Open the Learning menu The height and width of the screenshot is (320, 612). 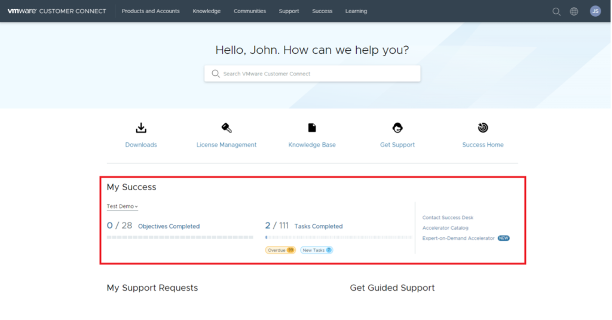(356, 11)
